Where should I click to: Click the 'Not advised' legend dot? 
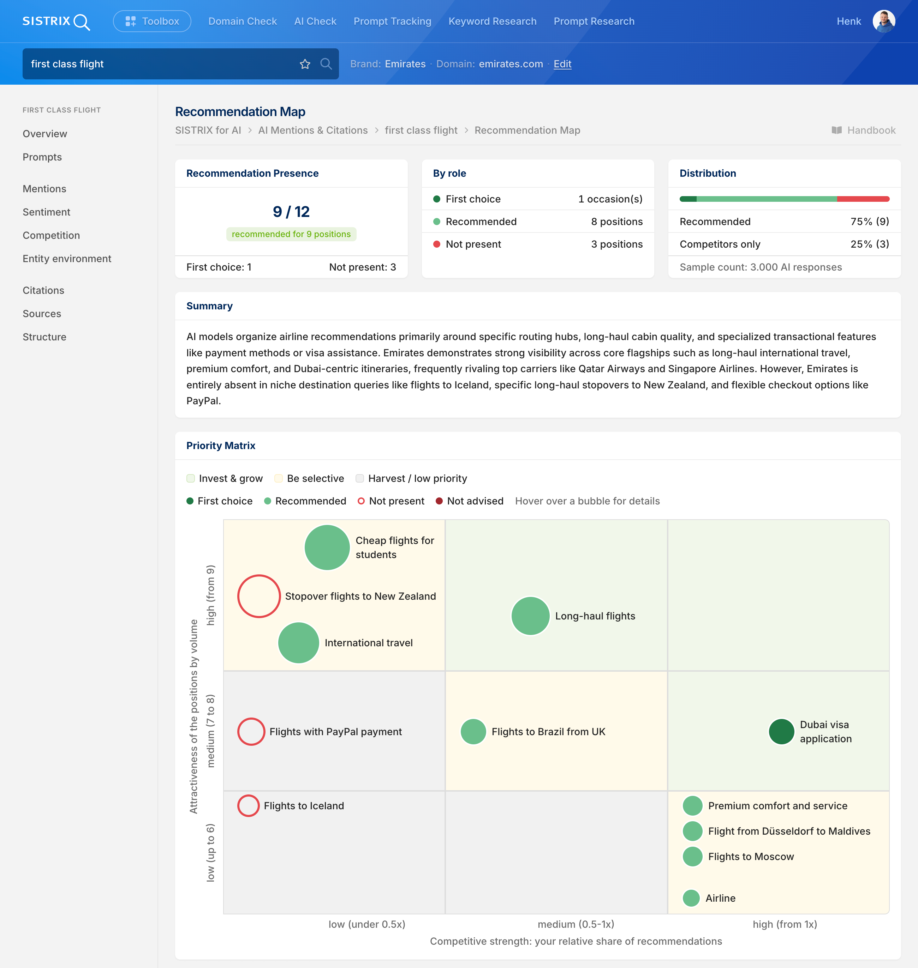440,501
